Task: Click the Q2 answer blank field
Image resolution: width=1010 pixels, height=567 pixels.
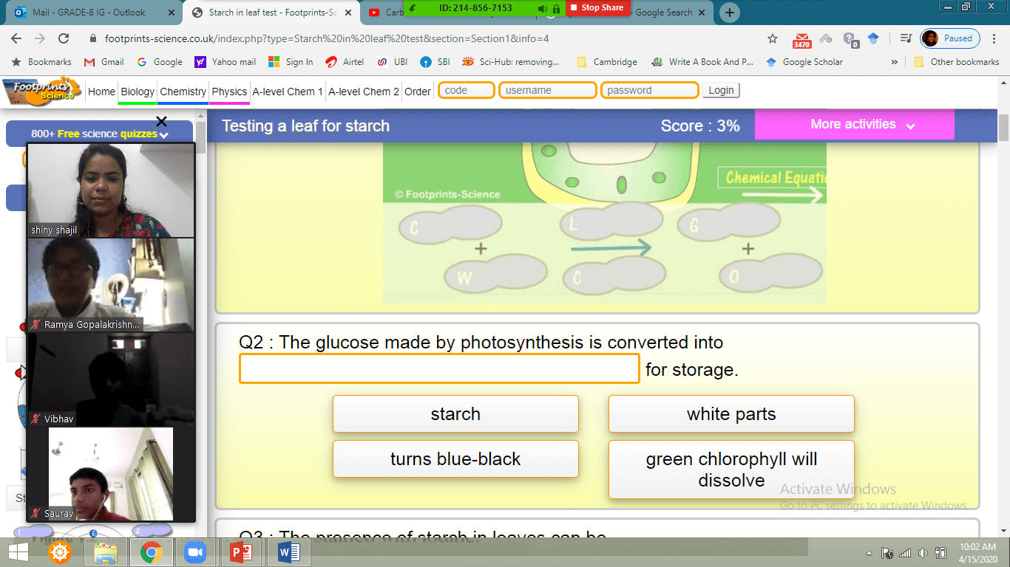Action: tap(439, 369)
